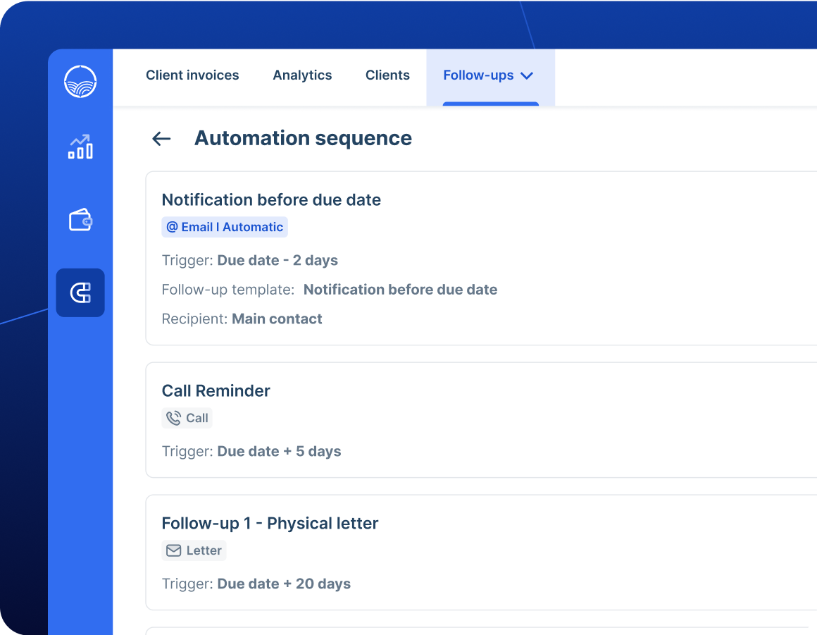Select the magnet follow-ups sidebar icon

coord(80,292)
